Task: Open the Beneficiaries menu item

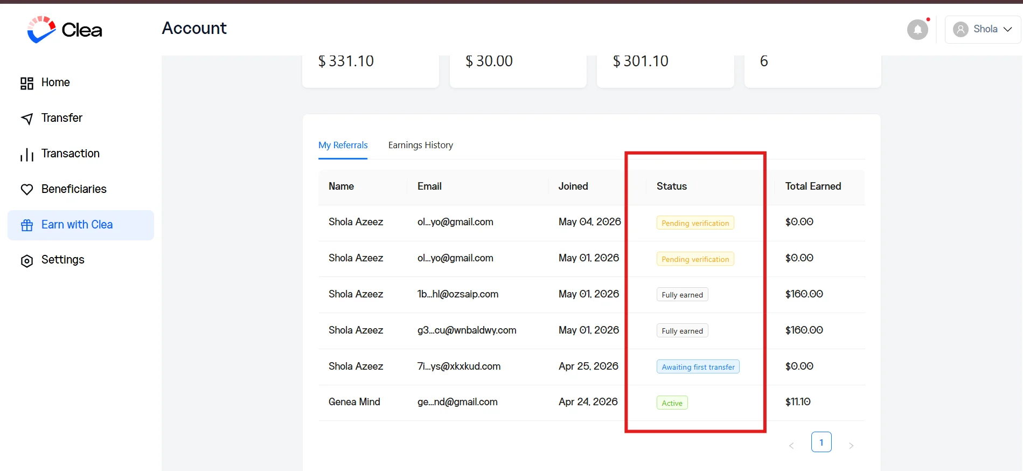Action: tap(81, 189)
